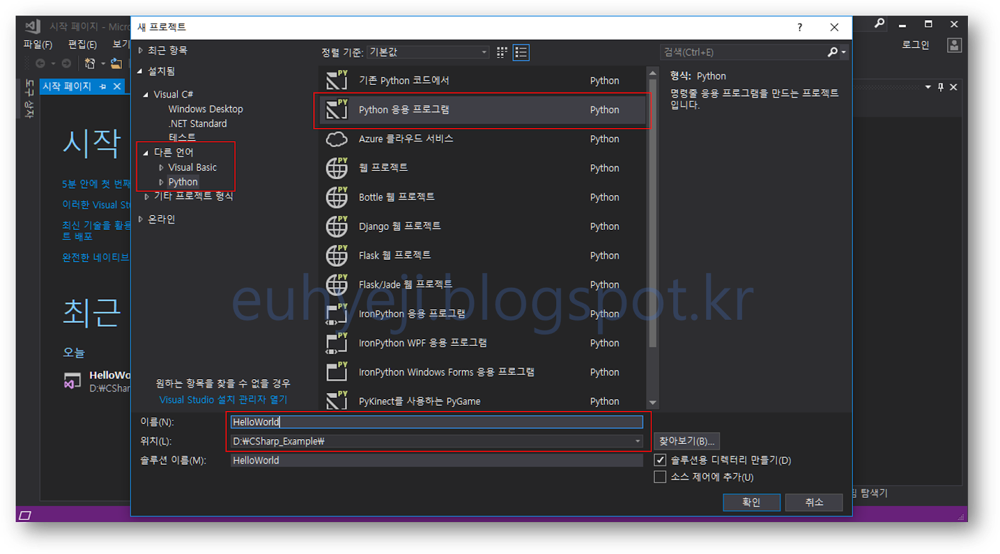Select the 'IronPython WPF 응용 프로그램' icon
Image resolution: width=1000 pixels, height=554 pixels.
pyautogui.click(x=336, y=343)
